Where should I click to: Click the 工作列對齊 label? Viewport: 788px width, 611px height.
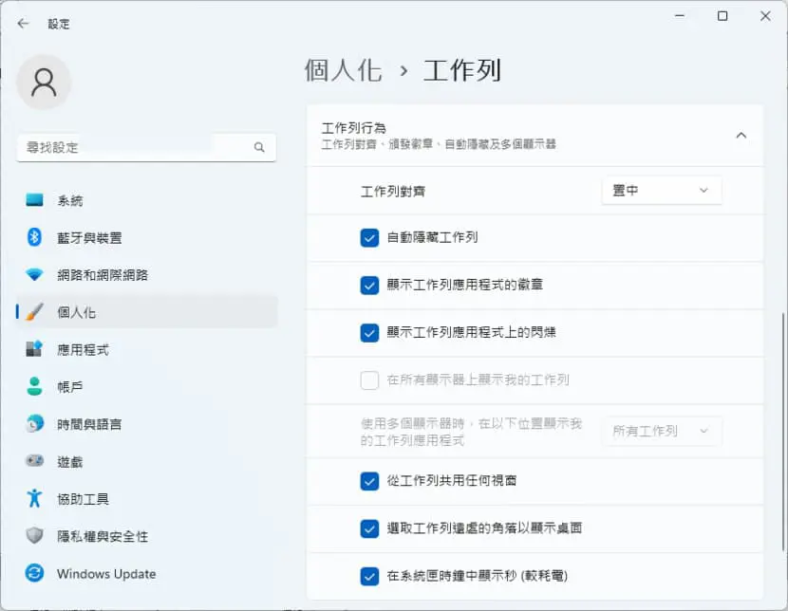393,192
